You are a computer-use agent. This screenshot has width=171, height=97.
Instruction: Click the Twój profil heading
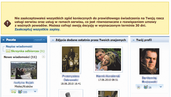[x=144, y=40]
